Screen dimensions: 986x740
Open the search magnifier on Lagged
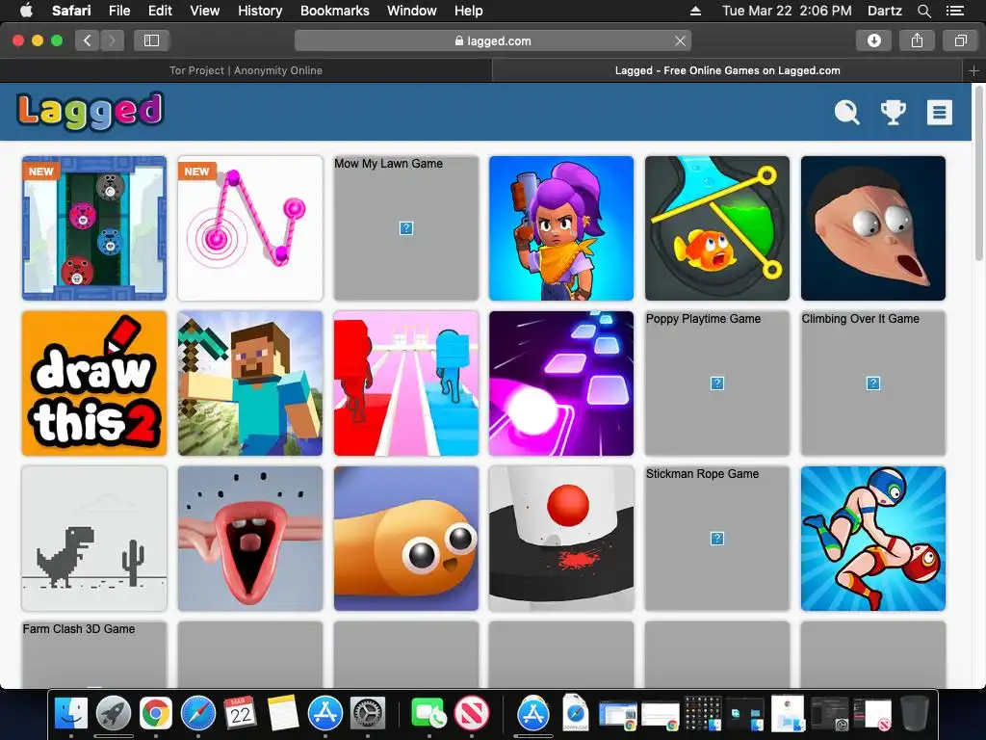click(x=846, y=113)
